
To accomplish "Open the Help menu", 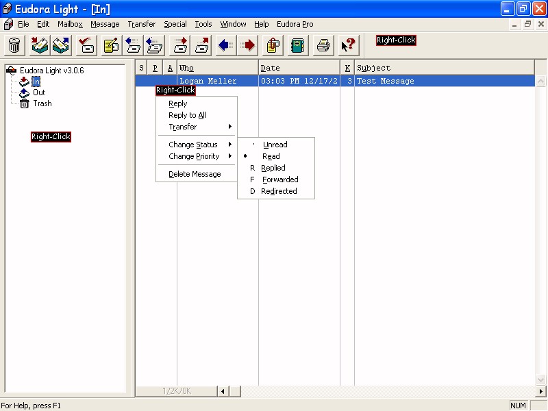I will click(x=262, y=24).
